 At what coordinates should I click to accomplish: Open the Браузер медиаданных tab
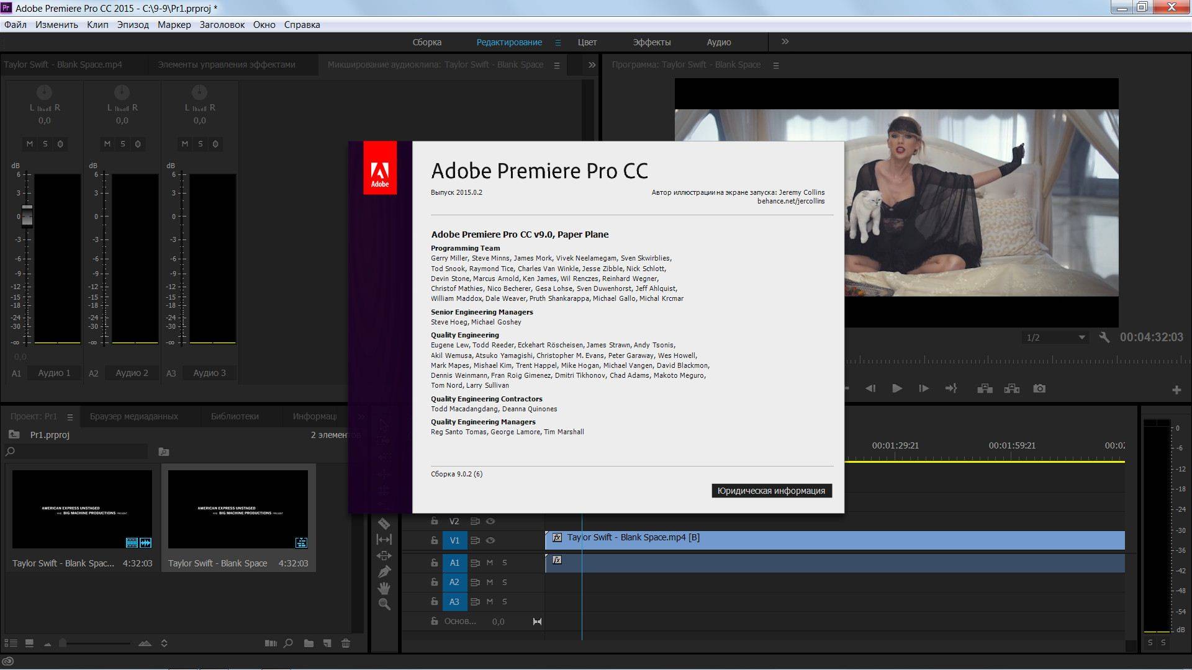point(133,416)
